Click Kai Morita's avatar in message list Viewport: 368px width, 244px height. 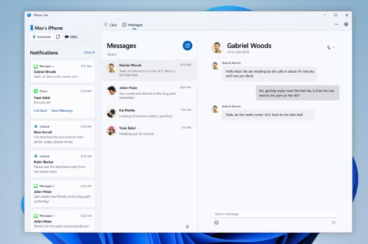[111, 113]
